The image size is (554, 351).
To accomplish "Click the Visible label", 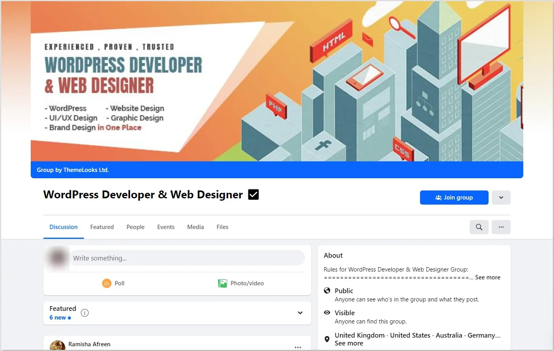I will pos(345,313).
